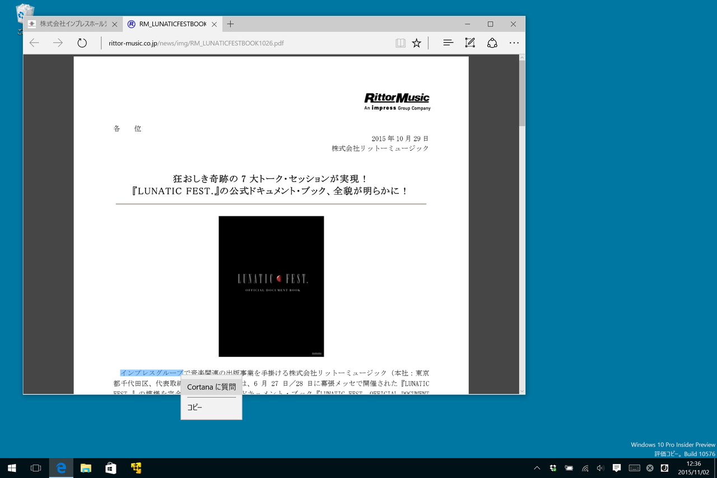Viewport: 717px width, 478px height.
Task: Open the volume control in the tray
Action: point(600,468)
